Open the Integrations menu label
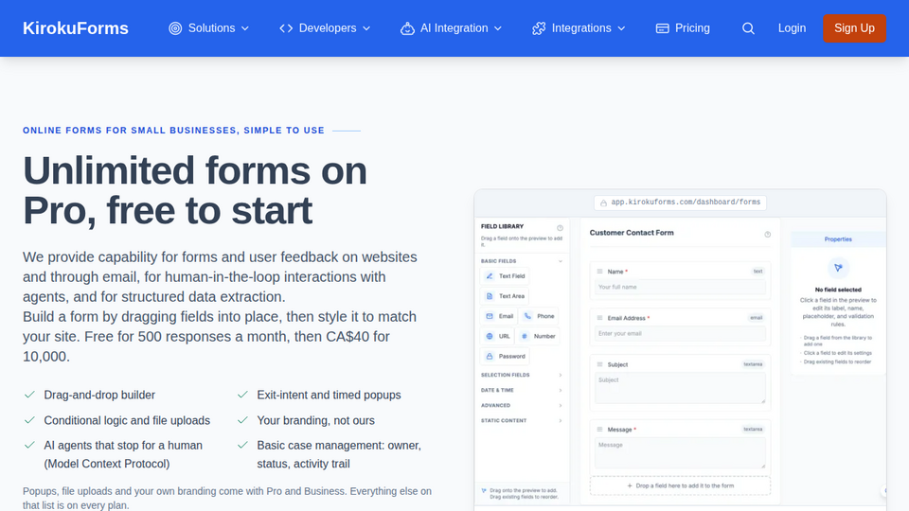Image resolution: width=909 pixels, height=511 pixels. tap(581, 28)
